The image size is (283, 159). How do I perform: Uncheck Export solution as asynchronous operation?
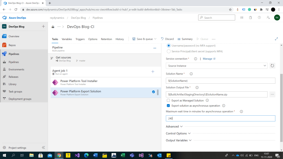click(169, 106)
